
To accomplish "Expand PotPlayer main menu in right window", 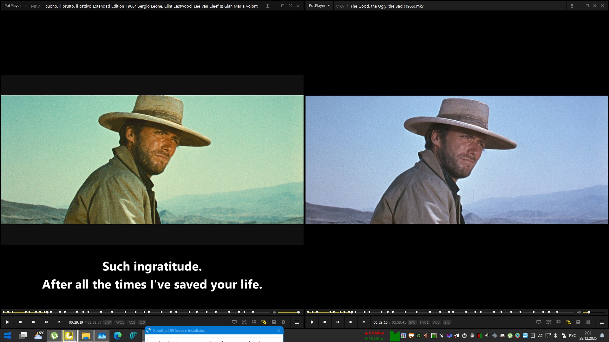I will coord(319,6).
